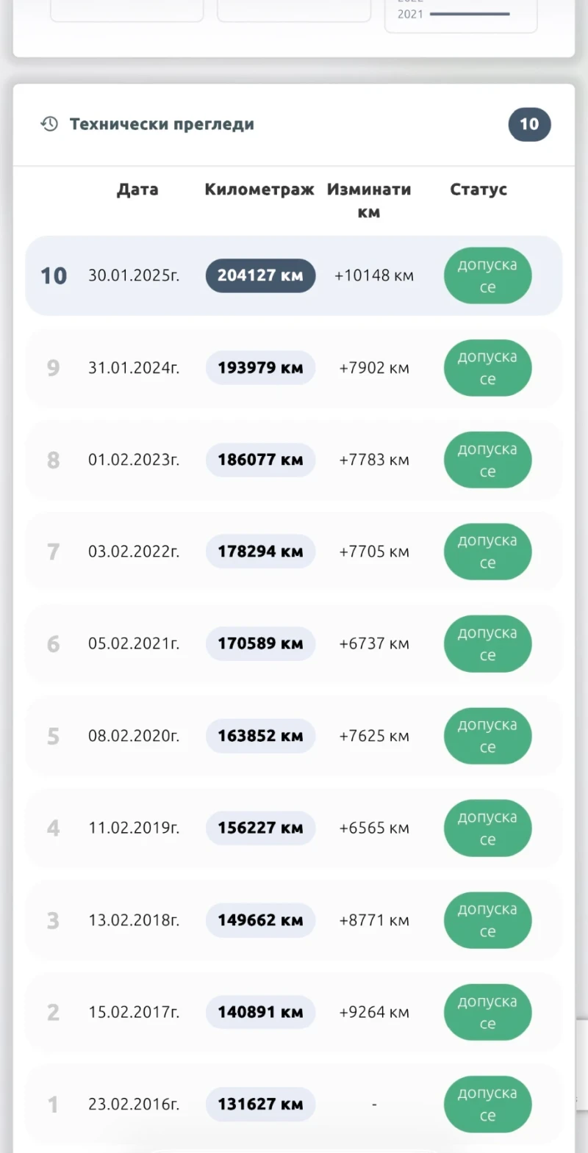The height and width of the screenshot is (1153, 588).
Task: Click the history clock icon beside Технически прегледи
Action: pyautogui.click(x=49, y=124)
